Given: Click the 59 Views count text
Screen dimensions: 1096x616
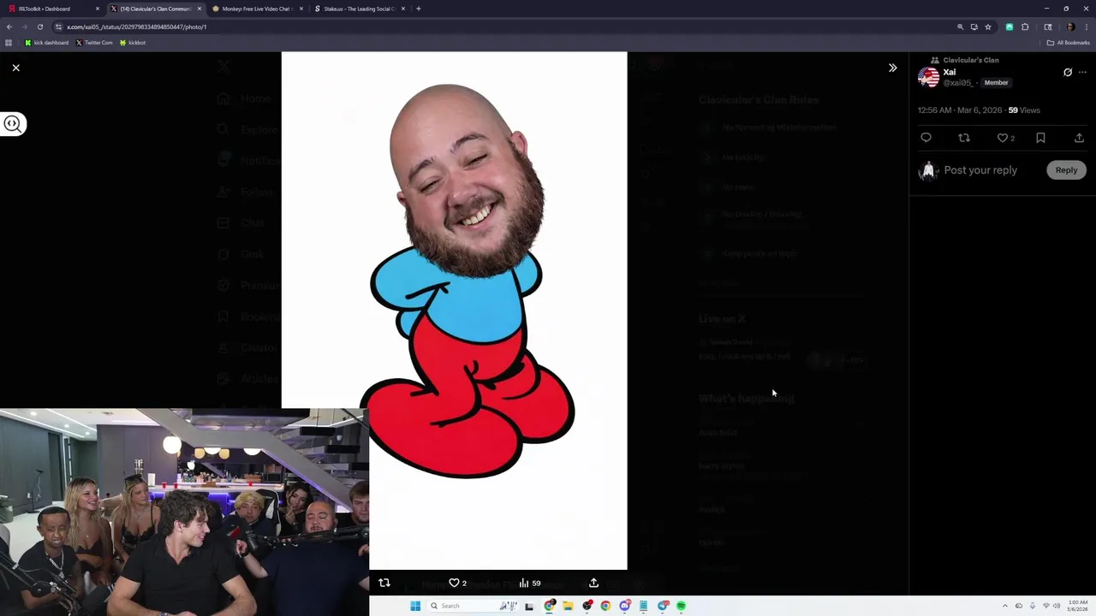Looking at the screenshot, I should click(1024, 110).
